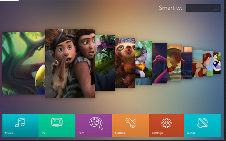
Task: Open the Music tile label
Action: (x=9, y=133)
